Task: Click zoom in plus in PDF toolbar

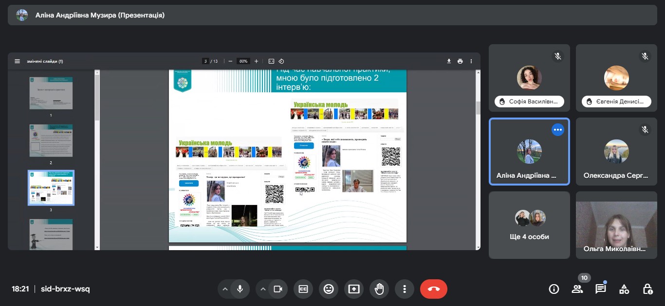Action: [x=257, y=61]
